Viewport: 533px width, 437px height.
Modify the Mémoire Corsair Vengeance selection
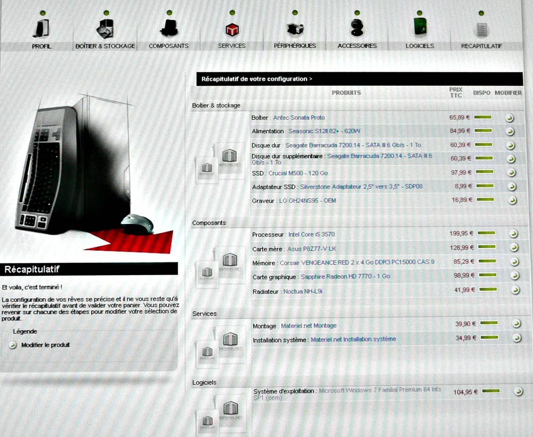[515, 262]
